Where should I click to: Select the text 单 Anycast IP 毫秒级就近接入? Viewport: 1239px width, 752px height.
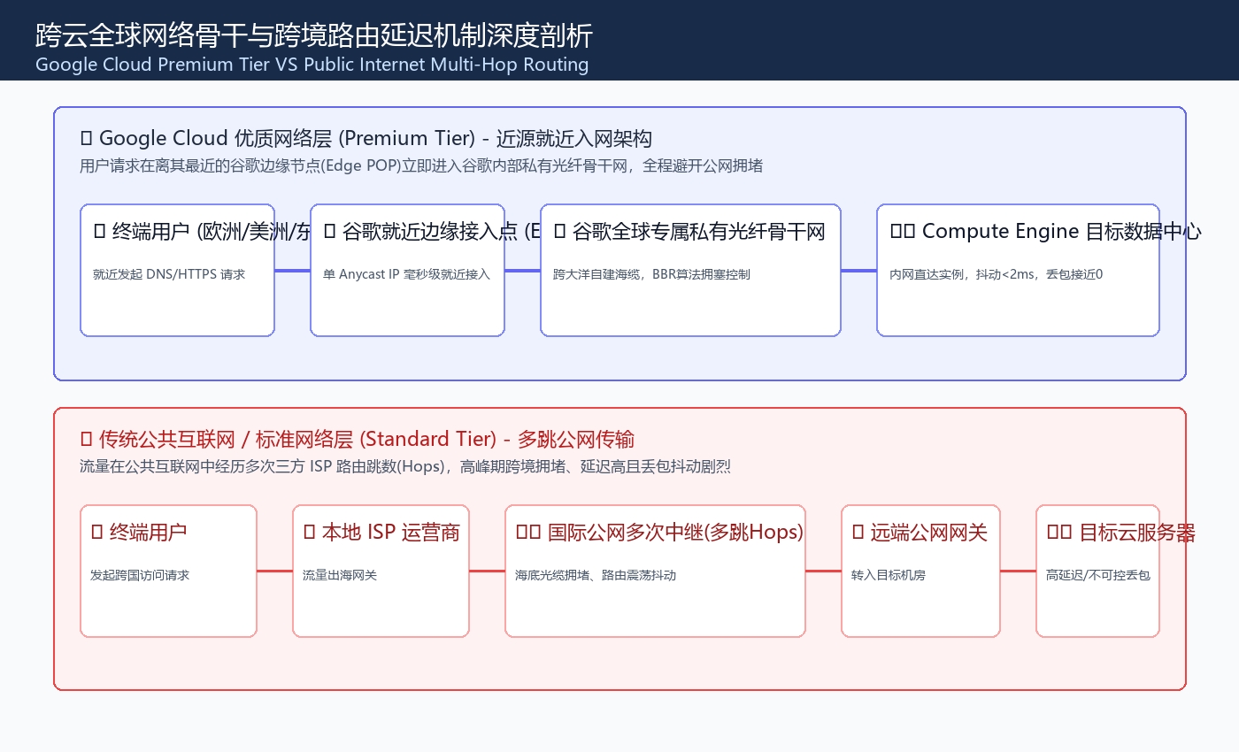pyautogui.click(x=407, y=274)
